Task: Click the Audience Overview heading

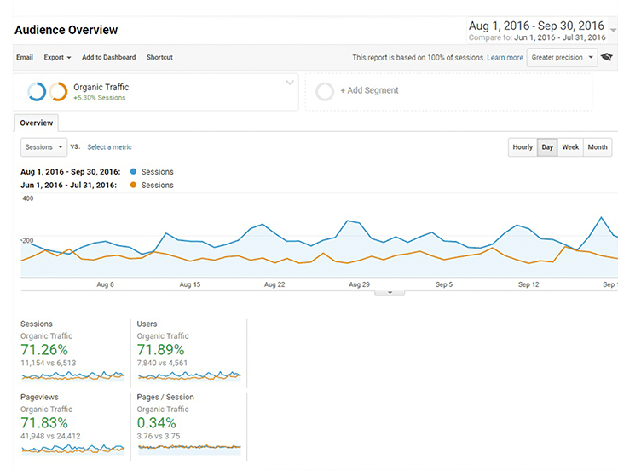Action: [x=66, y=30]
